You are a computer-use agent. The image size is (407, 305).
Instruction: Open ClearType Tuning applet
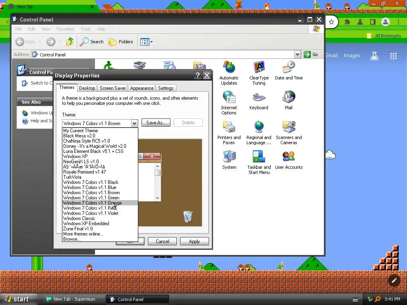(x=259, y=73)
